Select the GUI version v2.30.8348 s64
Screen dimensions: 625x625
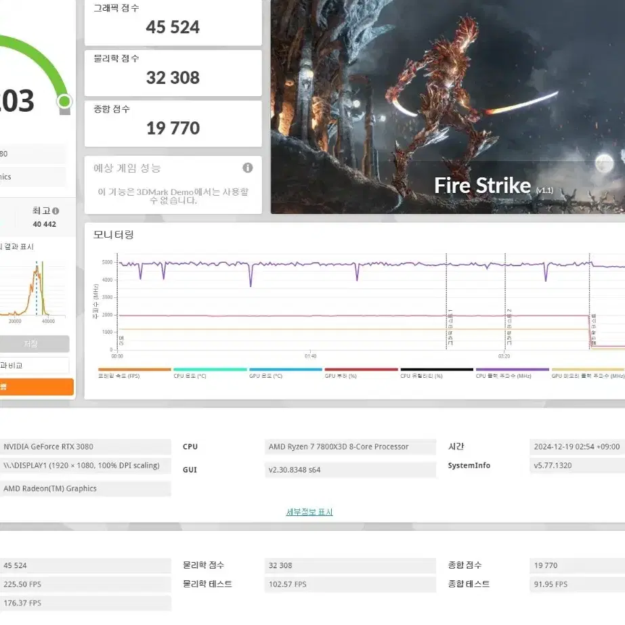click(350, 470)
